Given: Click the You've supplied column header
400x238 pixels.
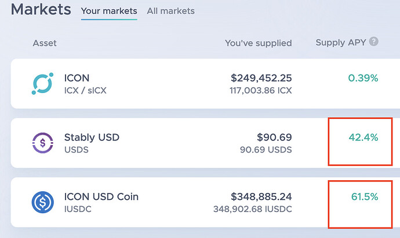Looking at the screenshot, I should (x=259, y=43).
